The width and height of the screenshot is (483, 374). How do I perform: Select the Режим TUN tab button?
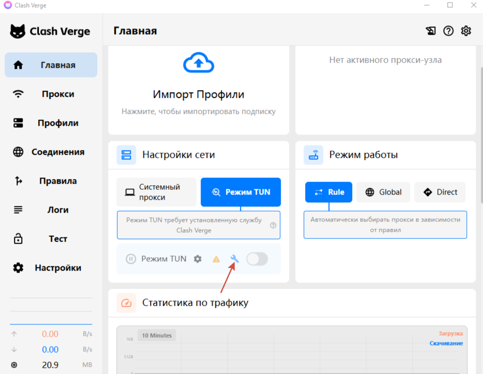click(x=240, y=192)
